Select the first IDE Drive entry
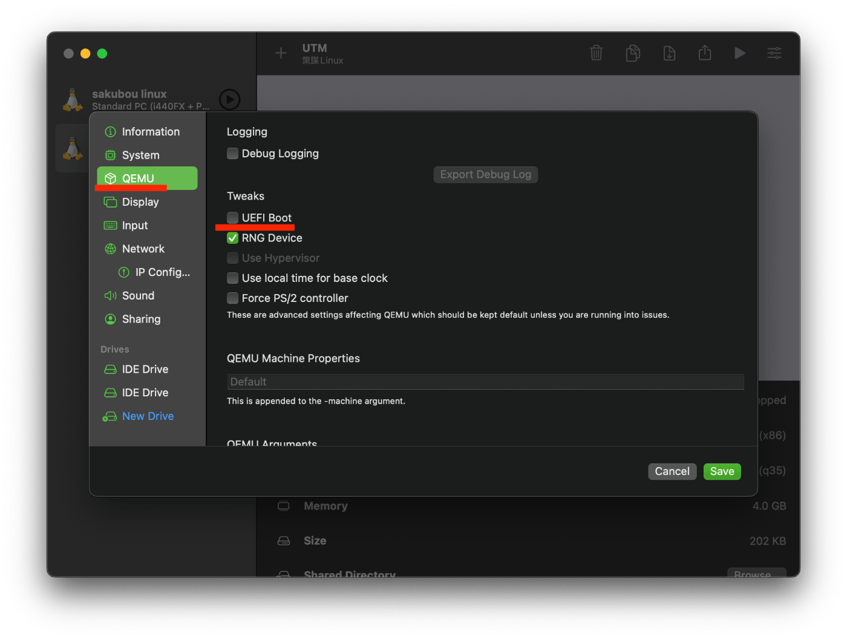The image size is (847, 639). point(147,369)
